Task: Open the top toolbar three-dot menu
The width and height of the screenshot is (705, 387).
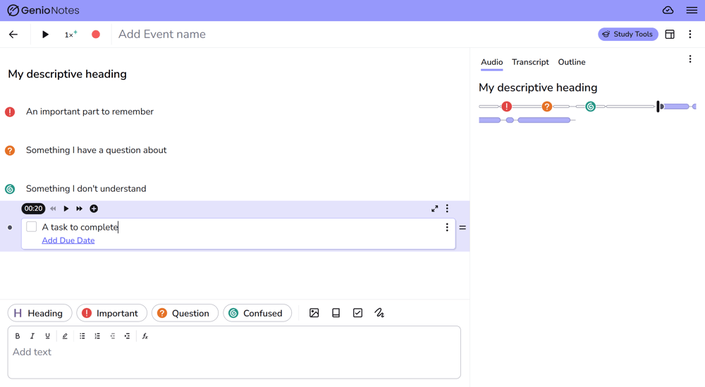Action: tap(690, 34)
